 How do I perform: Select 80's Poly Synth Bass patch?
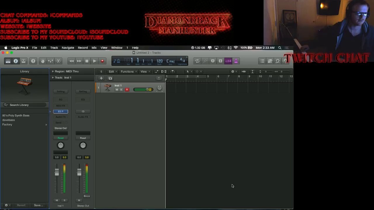[x=16, y=116]
